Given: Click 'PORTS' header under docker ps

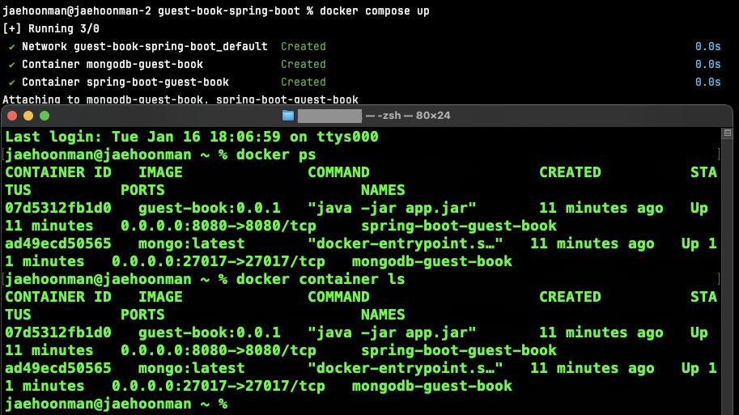Looking at the screenshot, I should [x=142, y=190].
